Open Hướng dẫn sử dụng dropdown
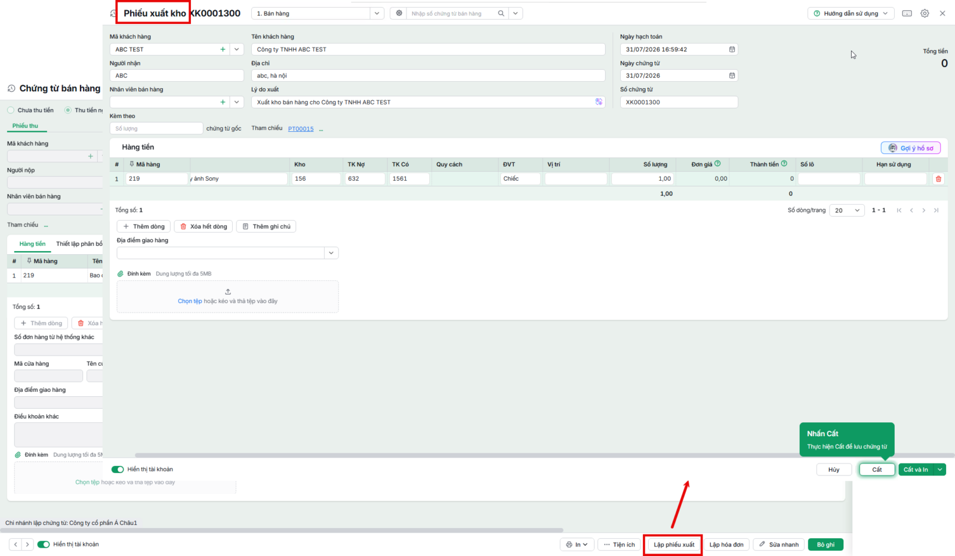Viewport: 955px width, 556px height. point(851,13)
